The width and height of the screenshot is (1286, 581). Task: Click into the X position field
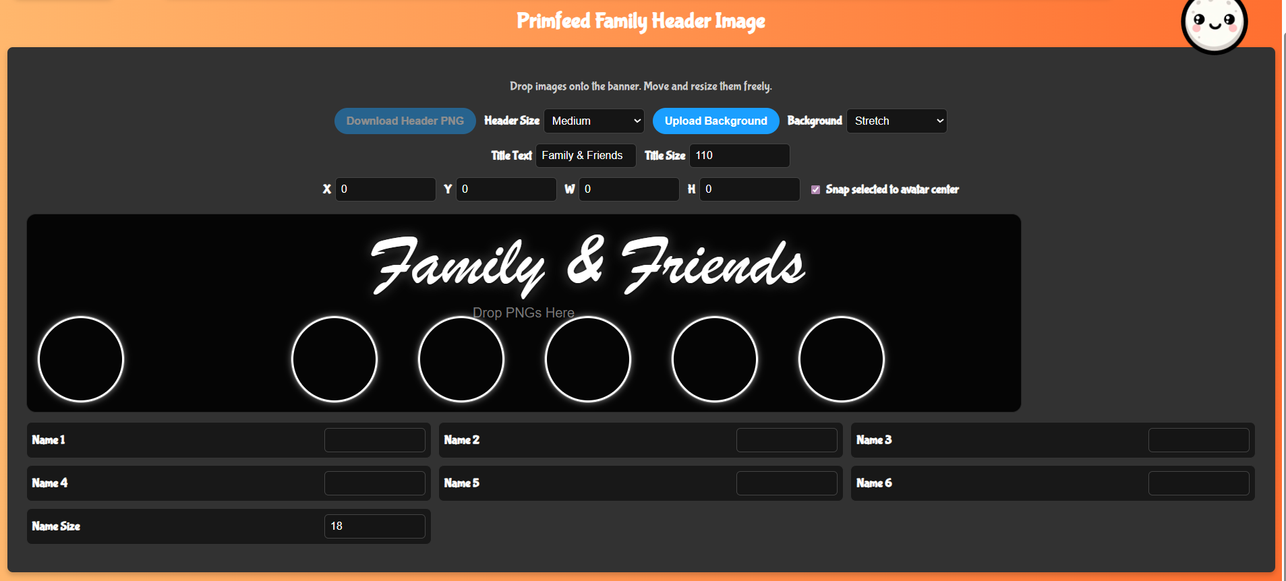(x=386, y=189)
